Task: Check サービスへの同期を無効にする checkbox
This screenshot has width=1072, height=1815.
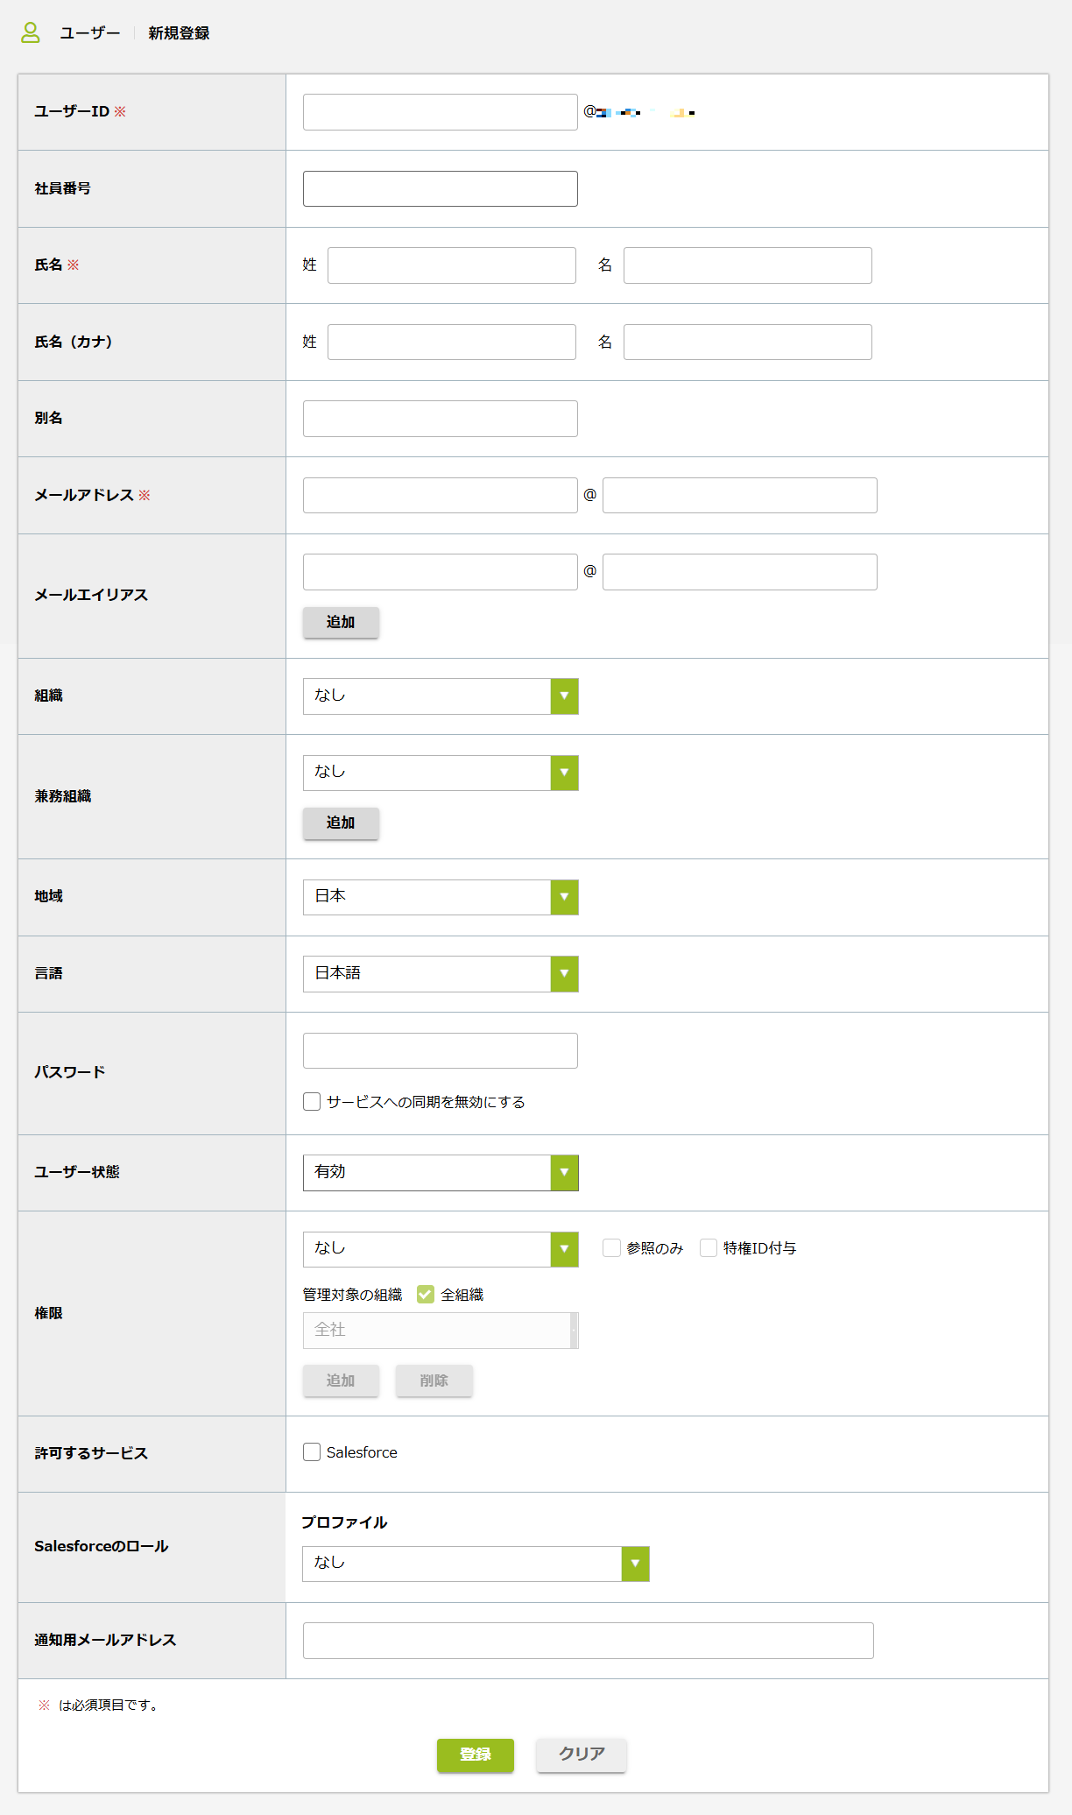Action: (312, 1101)
